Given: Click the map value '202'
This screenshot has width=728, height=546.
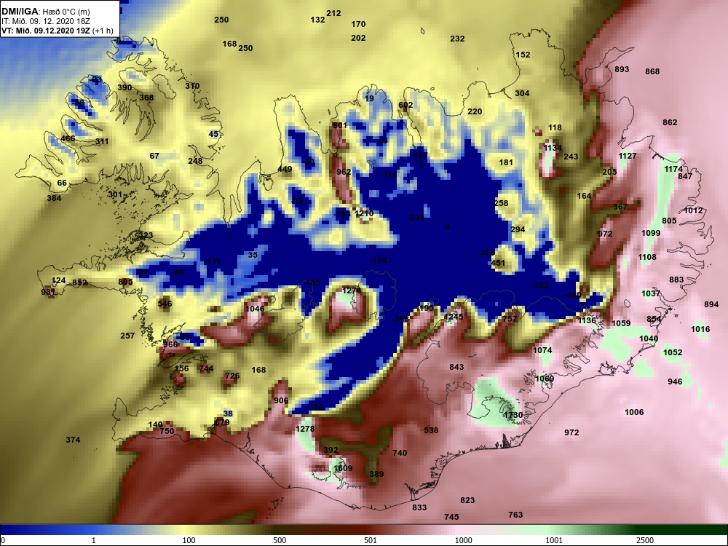Looking at the screenshot, I should point(358,38).
